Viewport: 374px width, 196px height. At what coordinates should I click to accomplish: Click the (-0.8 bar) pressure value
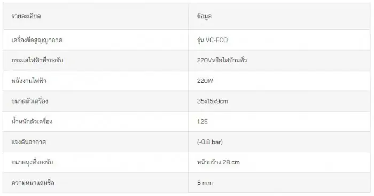(210, 142)
